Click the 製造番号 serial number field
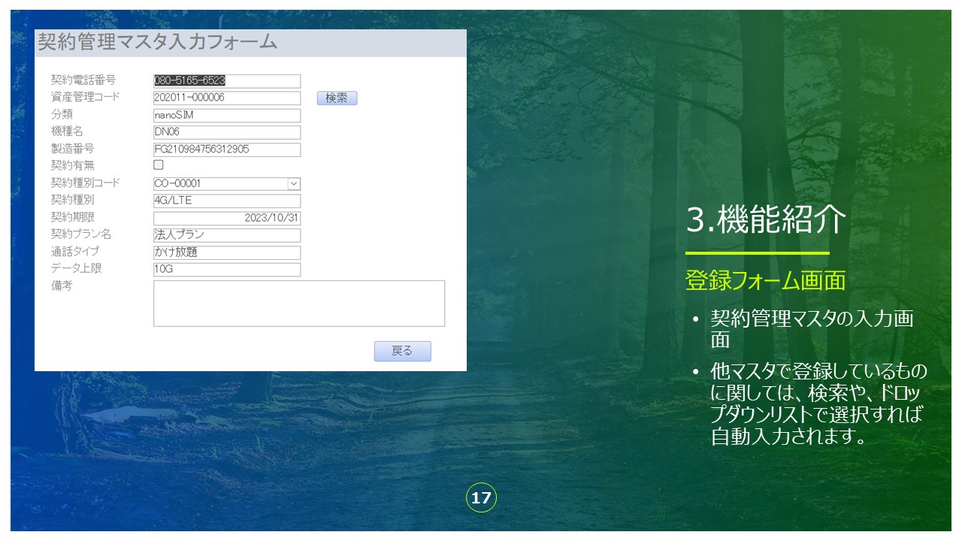 pos(226,150)
